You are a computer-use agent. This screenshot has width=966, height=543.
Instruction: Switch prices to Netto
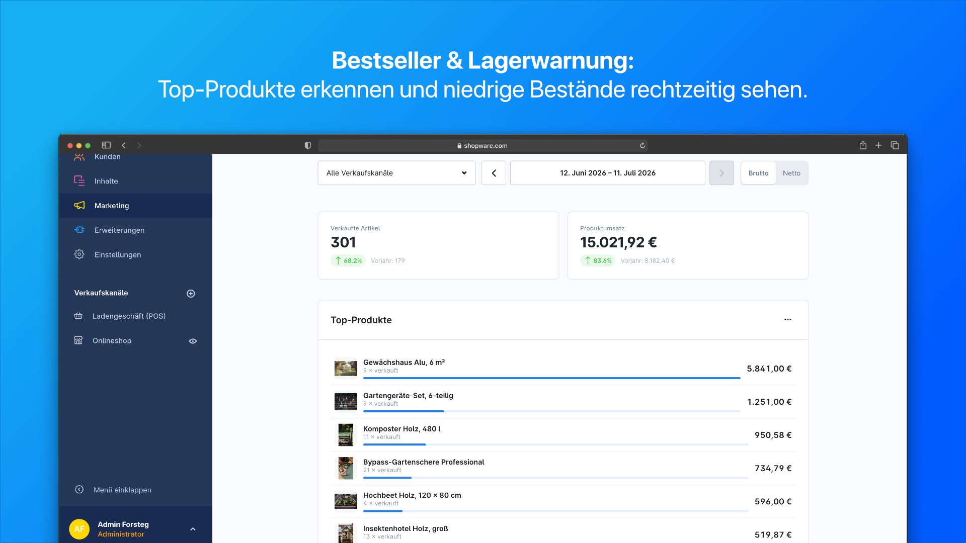coord(791,173)
